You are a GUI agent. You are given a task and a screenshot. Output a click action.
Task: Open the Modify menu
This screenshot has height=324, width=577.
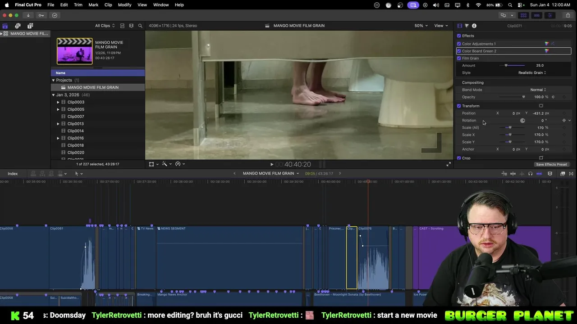click(x=125, y=4)
